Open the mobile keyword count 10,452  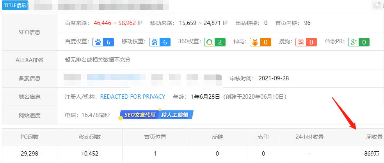90,154
